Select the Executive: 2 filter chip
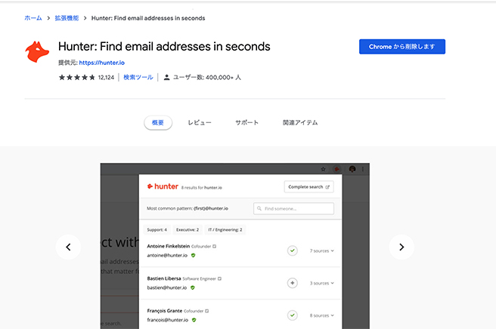Viewport: 496px width, 329px height. [188, 230]
